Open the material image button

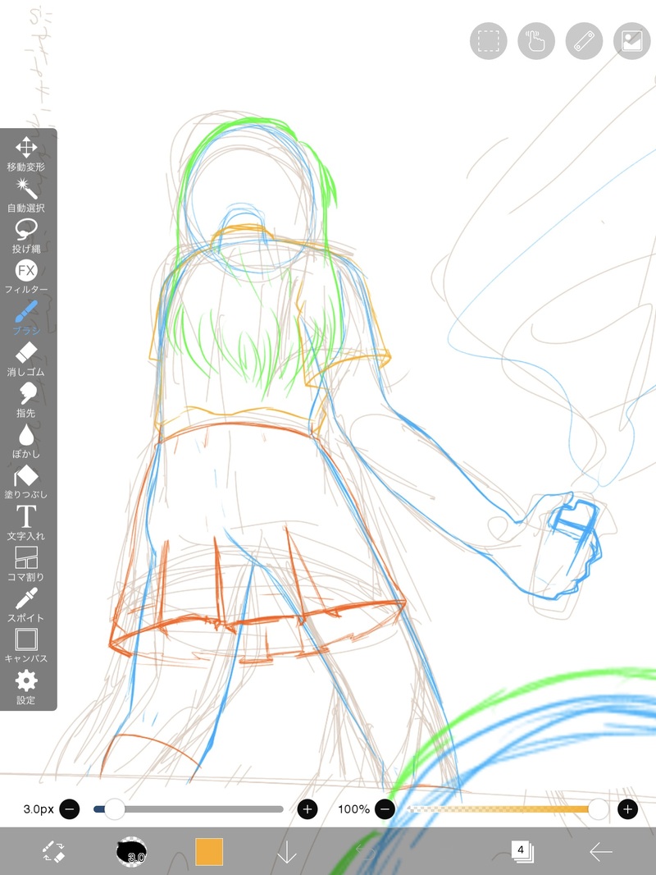632,41
